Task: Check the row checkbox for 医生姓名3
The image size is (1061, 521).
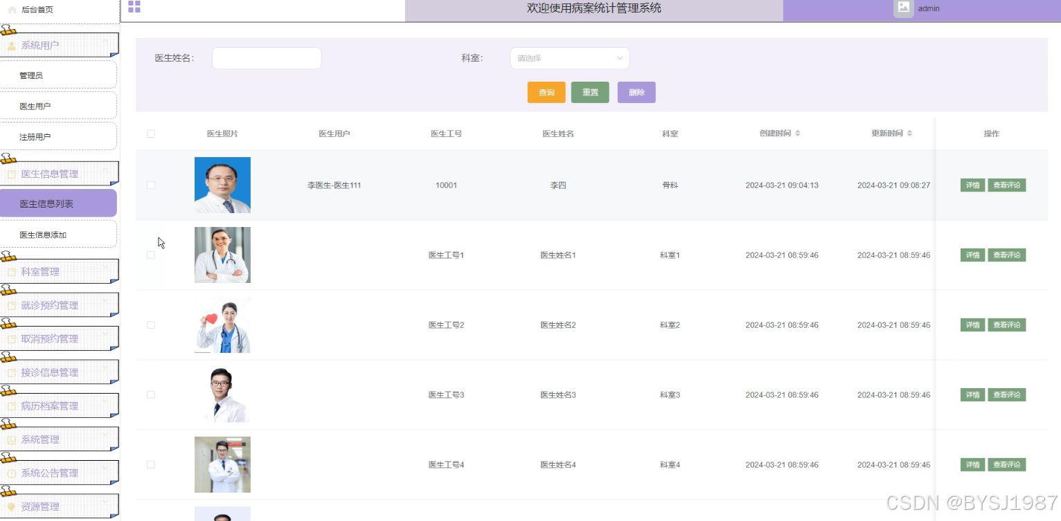Action: point(151,395)
